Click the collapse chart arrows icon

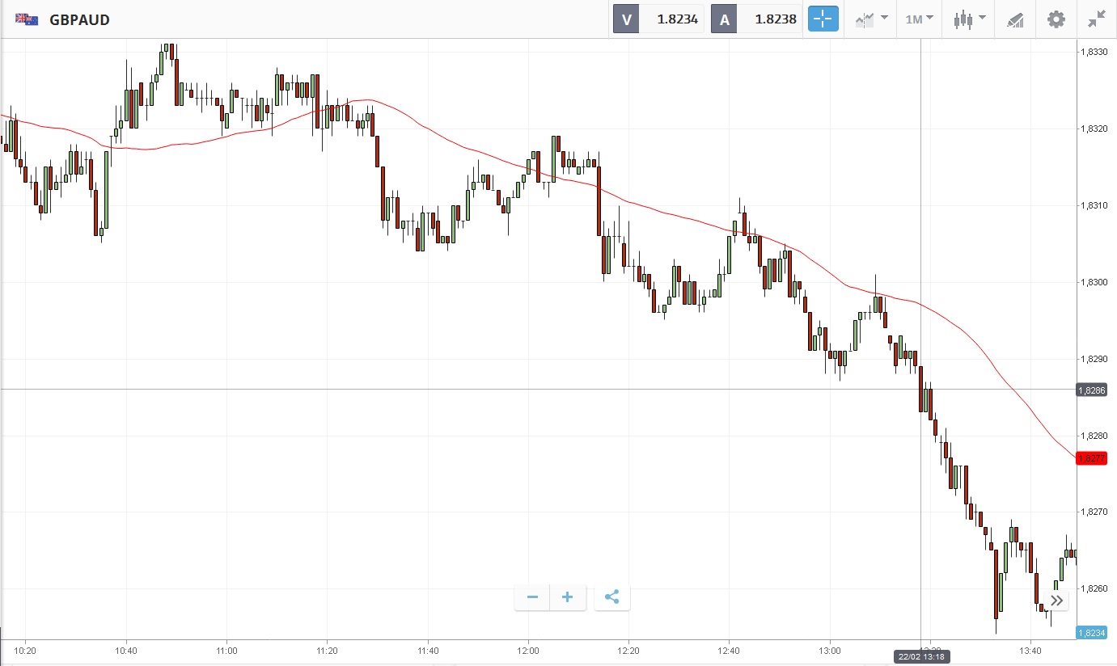pos(1097,19)
